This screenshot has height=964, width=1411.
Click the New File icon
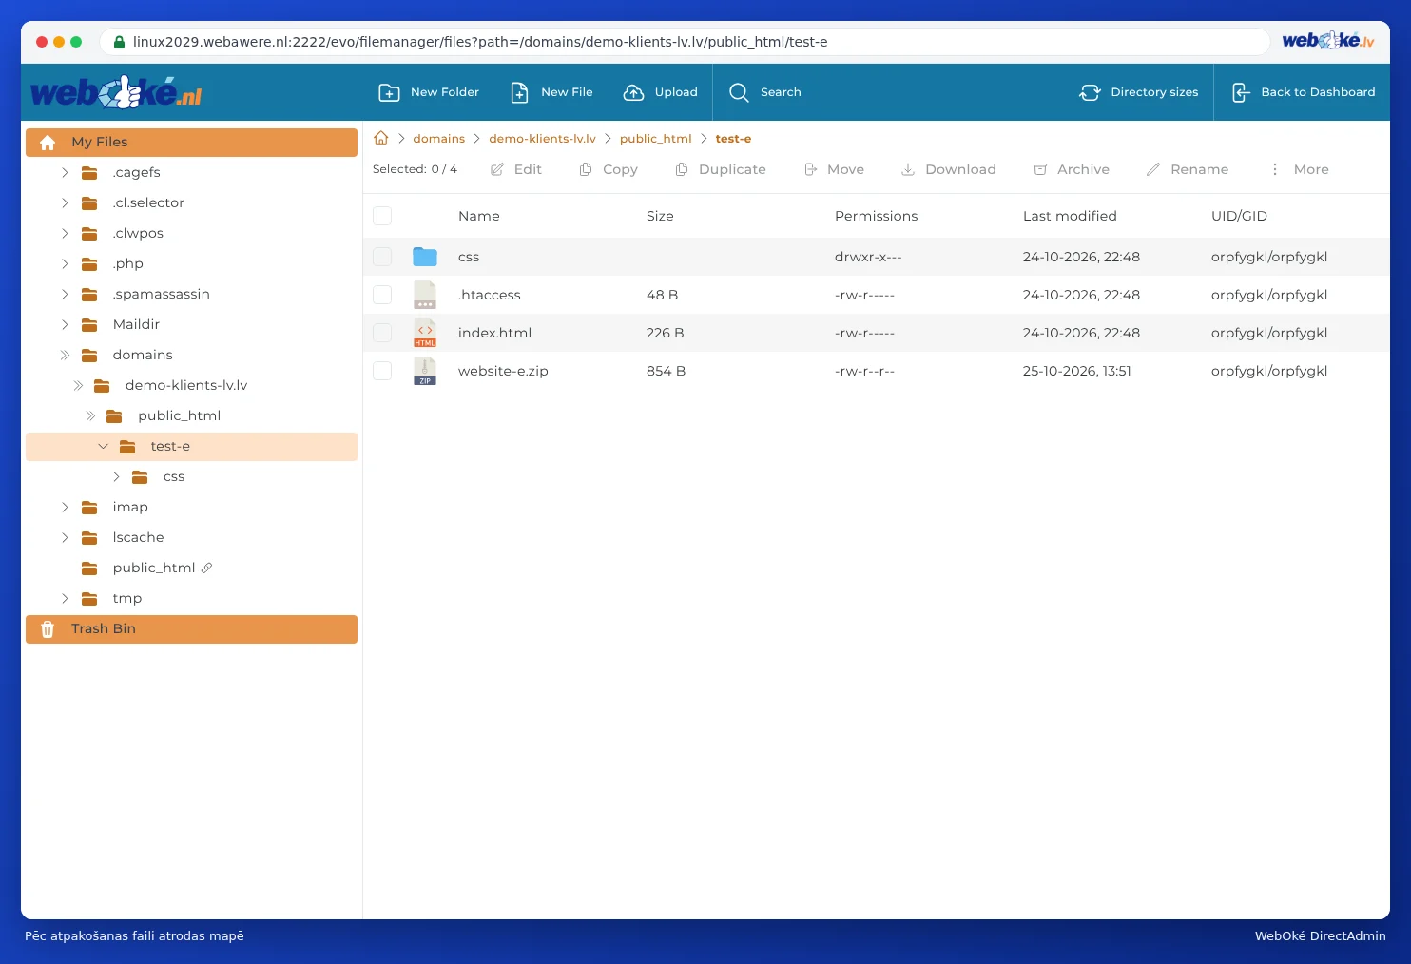point(519,92)
